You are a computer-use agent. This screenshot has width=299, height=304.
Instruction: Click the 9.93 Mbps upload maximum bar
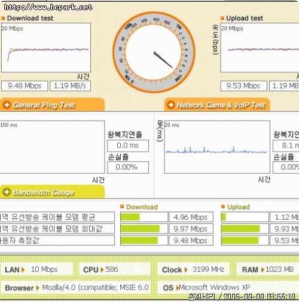pos(245,229)
